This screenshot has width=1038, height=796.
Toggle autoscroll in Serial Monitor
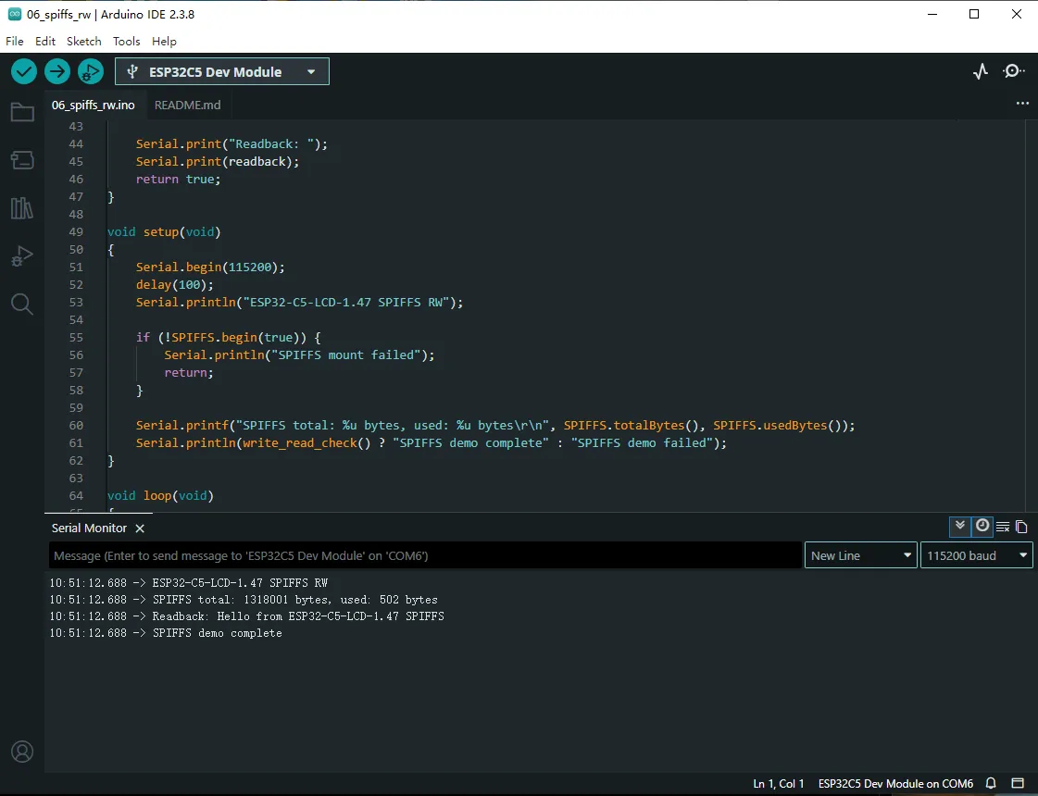[x=960, y=527]
